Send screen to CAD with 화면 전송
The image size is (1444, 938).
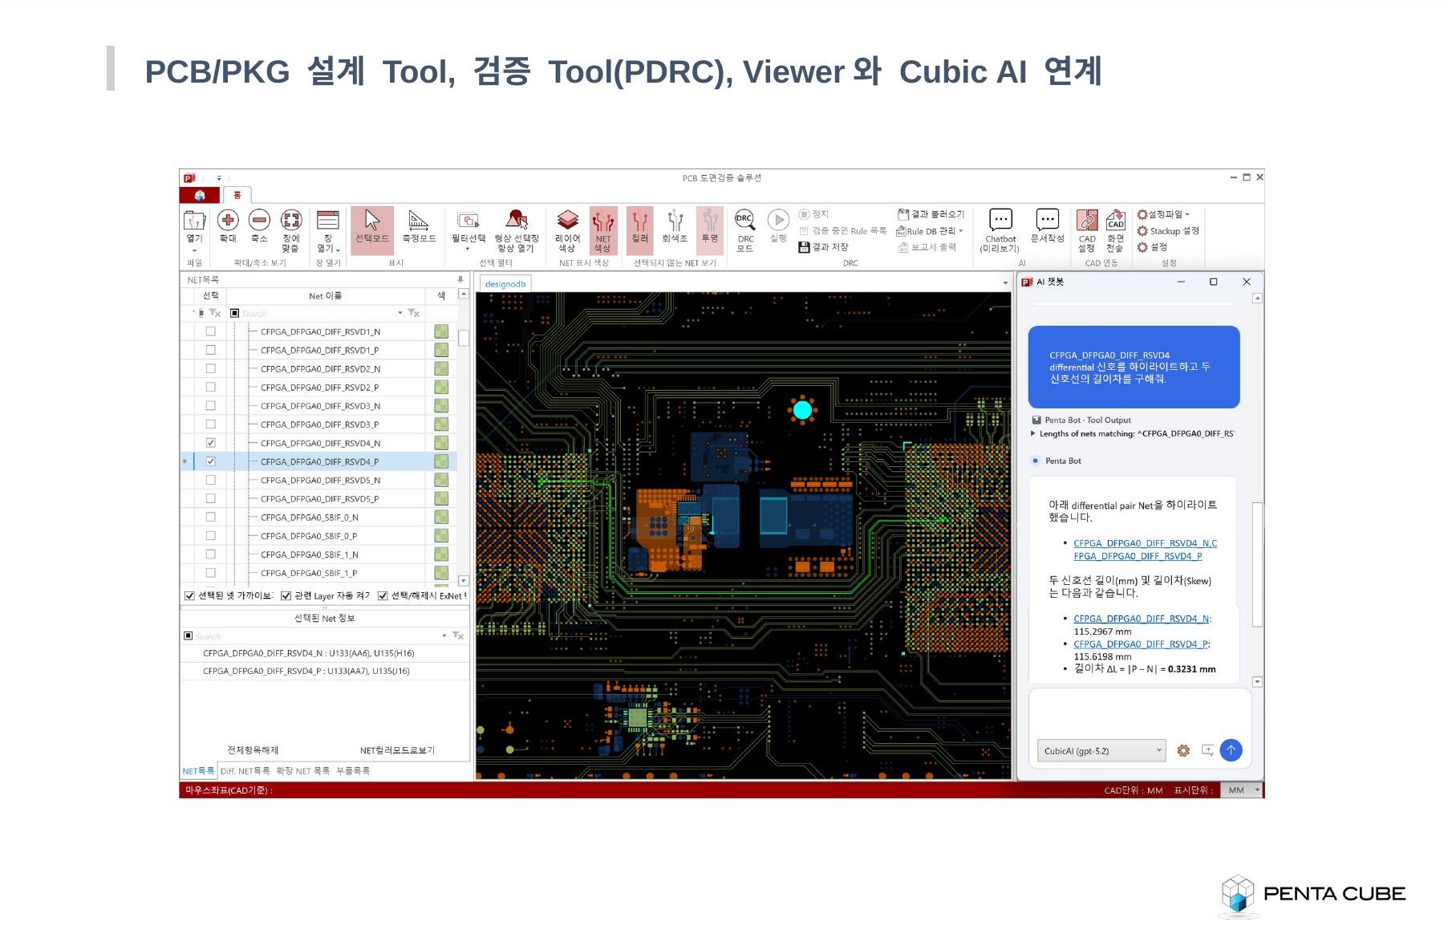[1115, 230]
